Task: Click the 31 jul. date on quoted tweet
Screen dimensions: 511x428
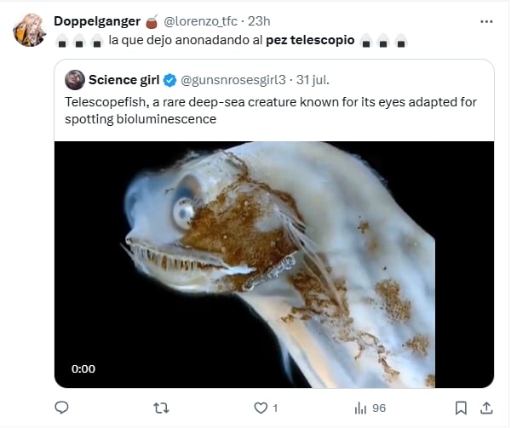Action: [313, 80]
